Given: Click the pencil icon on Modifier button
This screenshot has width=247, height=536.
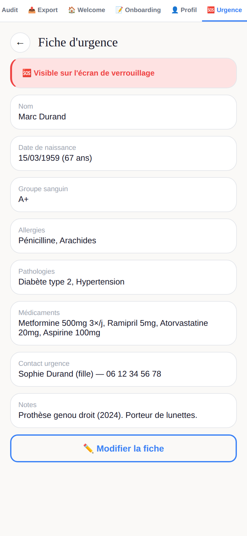Looking at the screenshot, I should (88, 448).
